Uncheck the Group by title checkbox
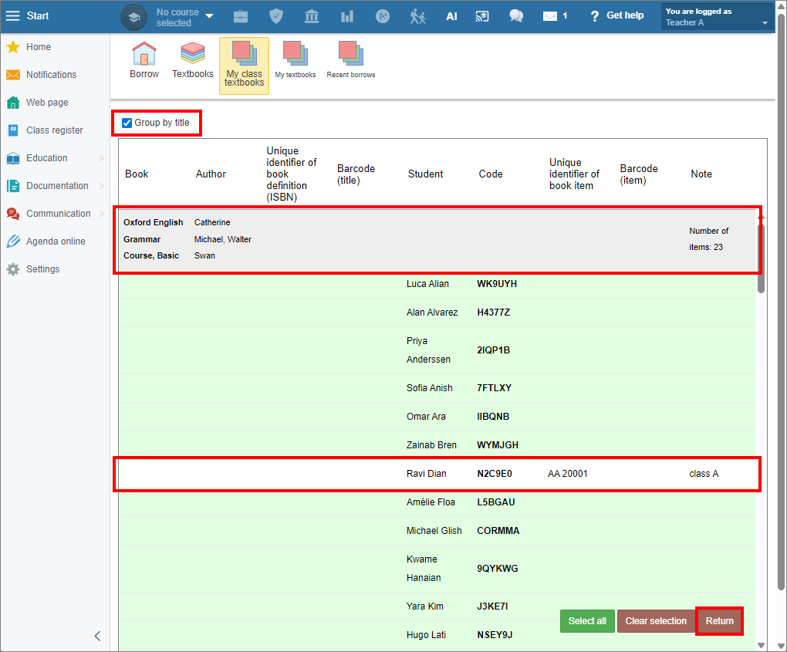The image size is (787, 652). tap(127, 123)
